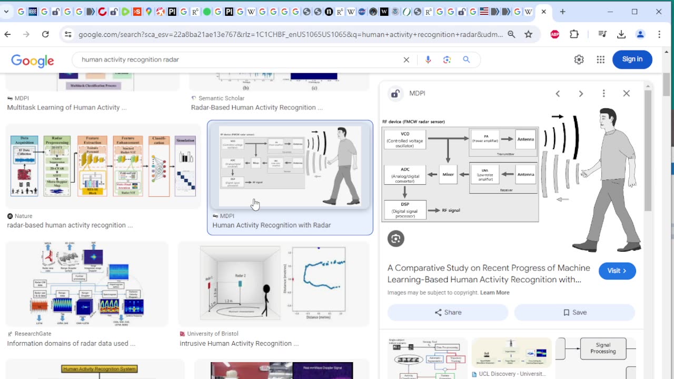Close the active Google search tab
This screenshot has height=379, width=674.
pos(543,12)
